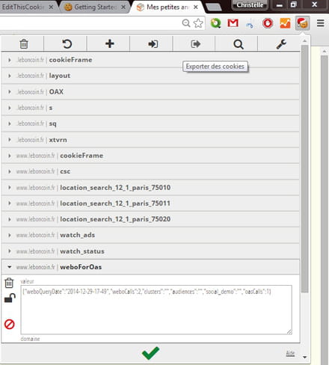The height and width of the screenshot is (365, 329).
Task: Expand location_search_12_1_paris_75011 cookie
Action: tap(150, 203)
